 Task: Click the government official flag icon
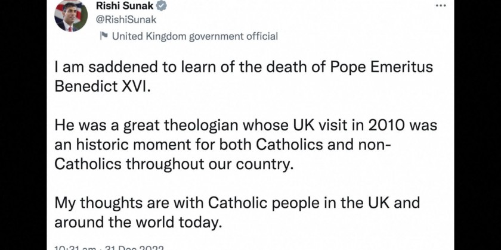[x=104, y=36]
